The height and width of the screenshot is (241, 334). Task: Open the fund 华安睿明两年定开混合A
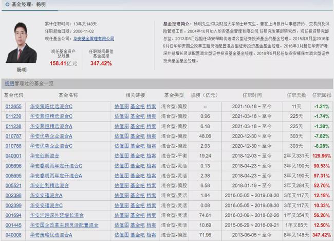[x=56, y=176]
